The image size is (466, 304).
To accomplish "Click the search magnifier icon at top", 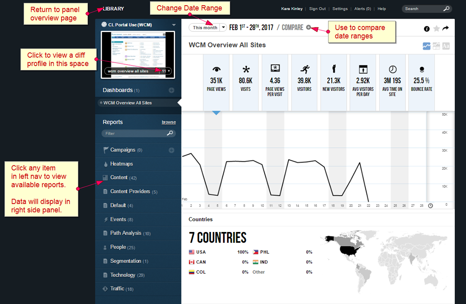I will [446, 9].
